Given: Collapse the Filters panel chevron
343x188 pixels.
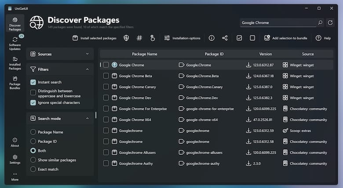Looking at the screenshot, I should point(88,69).
